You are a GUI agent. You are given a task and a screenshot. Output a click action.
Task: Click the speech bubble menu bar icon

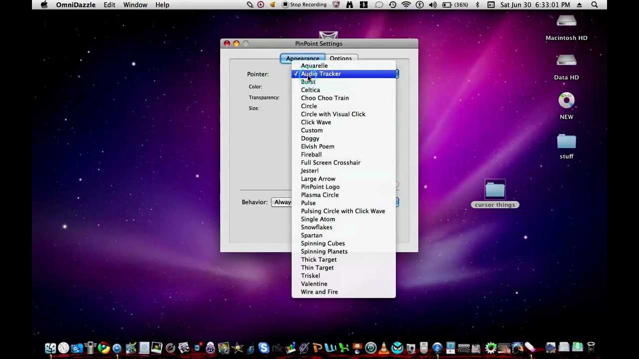tap(379, 4)
